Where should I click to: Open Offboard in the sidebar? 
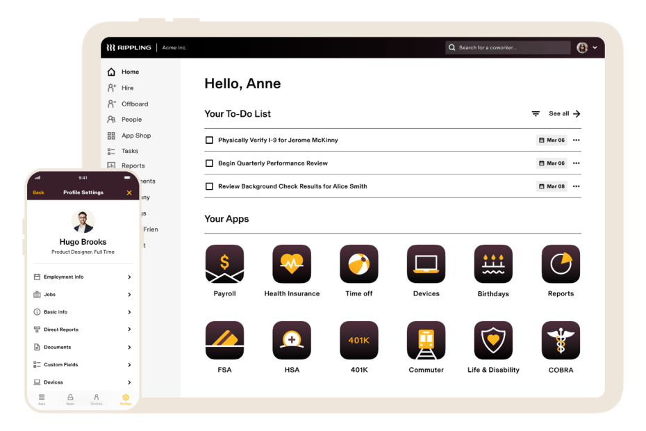pyautogui.click(x=128, y=104)
